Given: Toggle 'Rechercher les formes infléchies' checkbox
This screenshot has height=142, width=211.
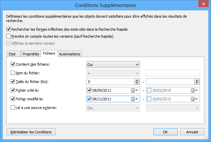Looking at the screenshot, I should [x=9, y=29].
